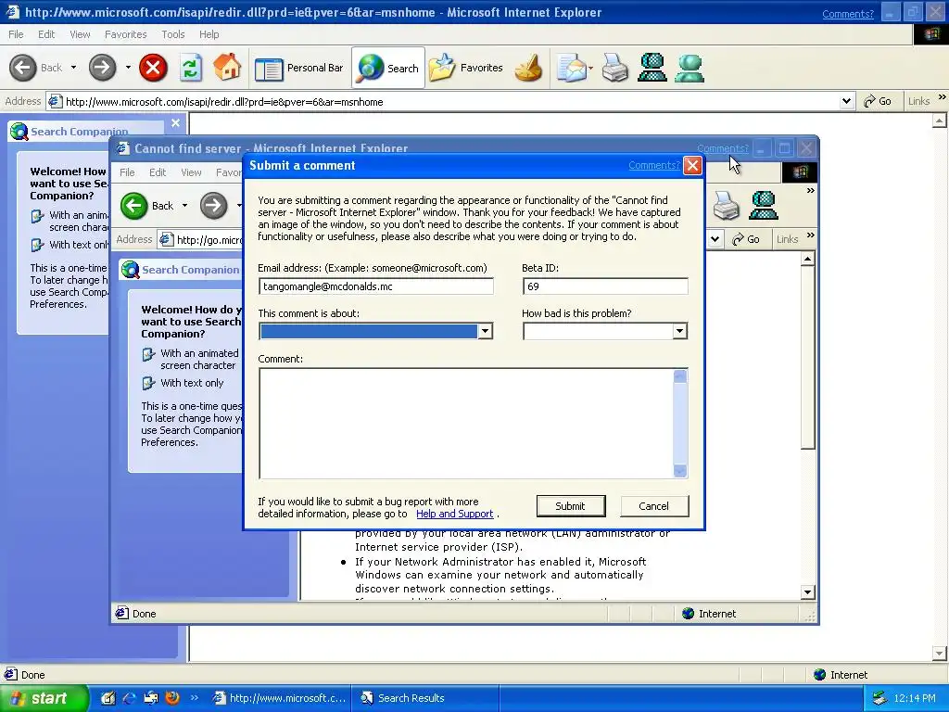Click the Beta ID input field
949x712 pixels.
pos(605,286)
